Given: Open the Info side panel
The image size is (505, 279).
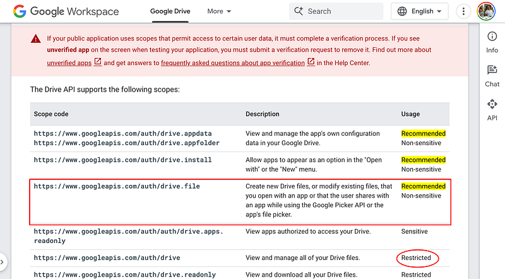Looking at the screenshot, I should [x=492, y=42].
